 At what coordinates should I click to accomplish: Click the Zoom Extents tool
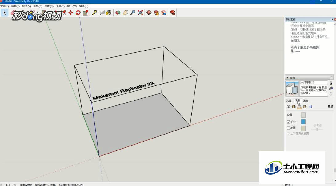140,13
